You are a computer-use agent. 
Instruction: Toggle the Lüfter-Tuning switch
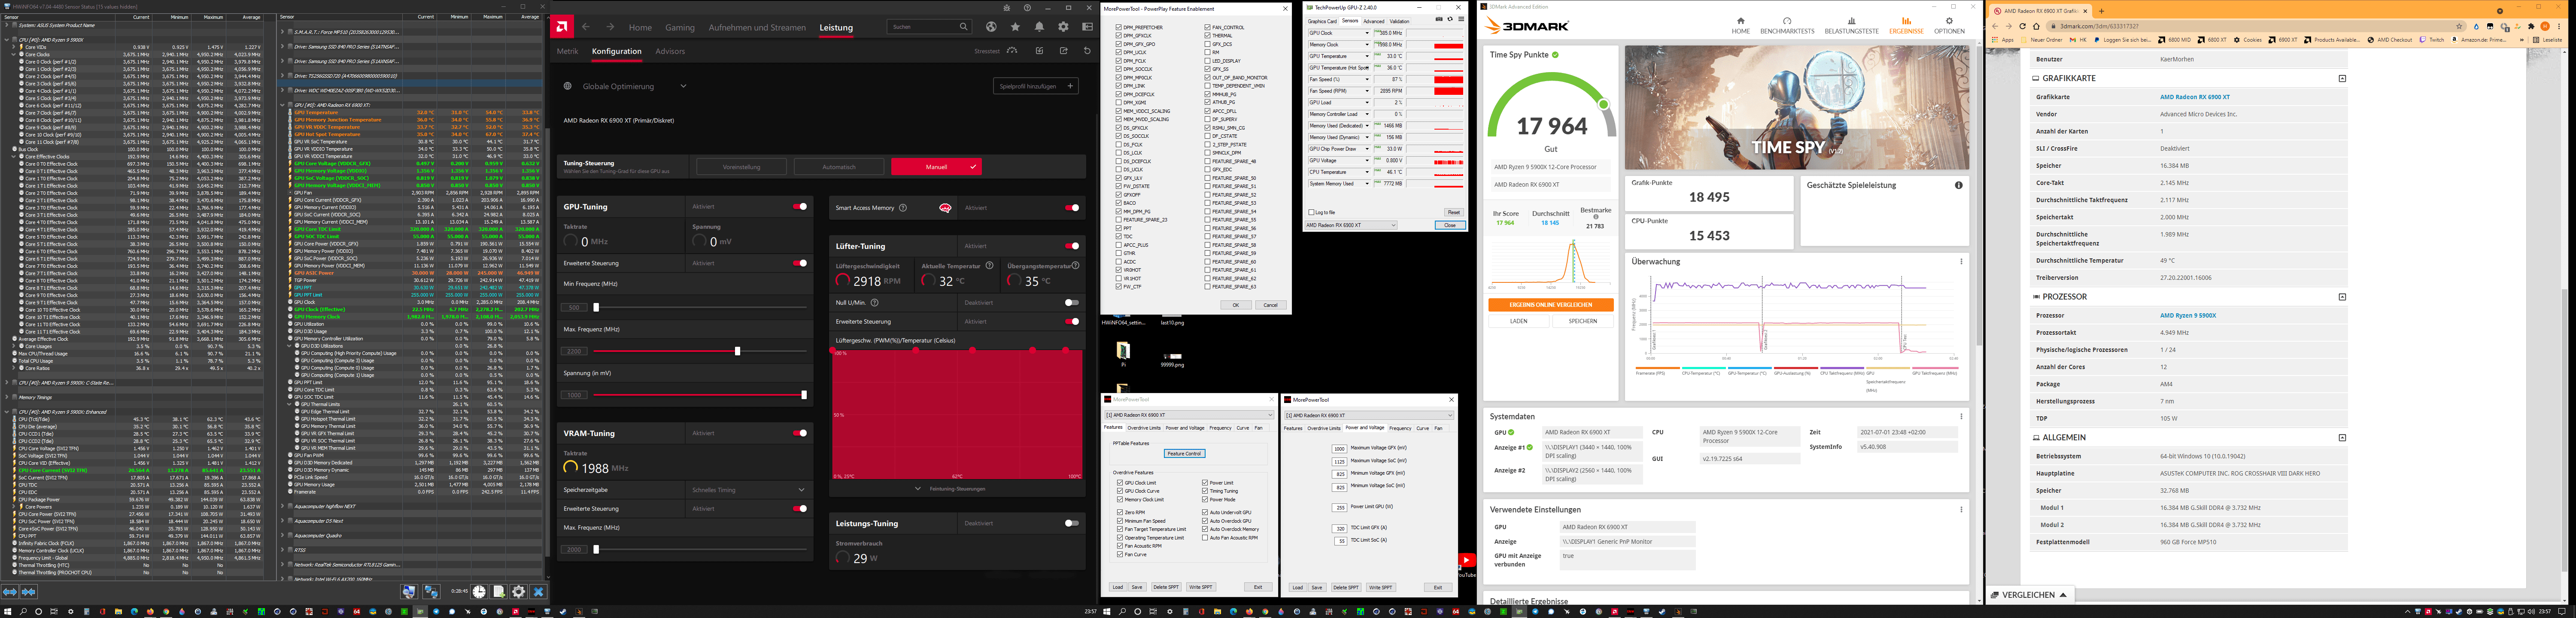coord(1072,246)
